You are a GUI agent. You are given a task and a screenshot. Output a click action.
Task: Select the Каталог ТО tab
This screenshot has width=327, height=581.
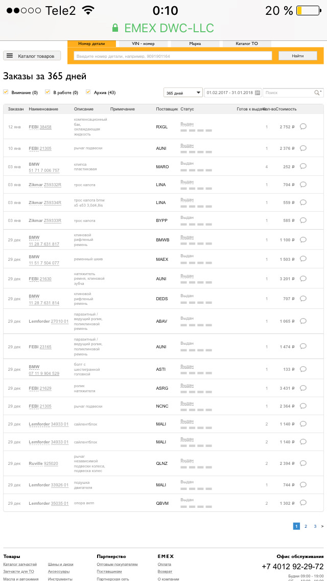(246, 44)
